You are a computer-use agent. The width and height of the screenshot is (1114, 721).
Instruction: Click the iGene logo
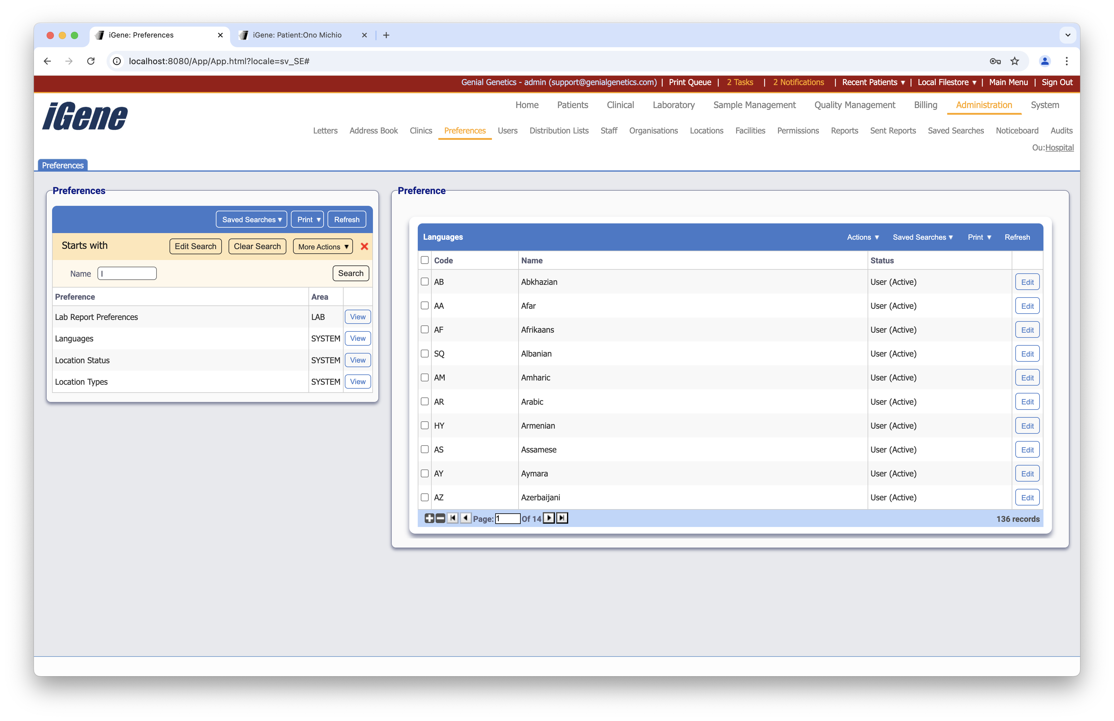tap(85, 116)
